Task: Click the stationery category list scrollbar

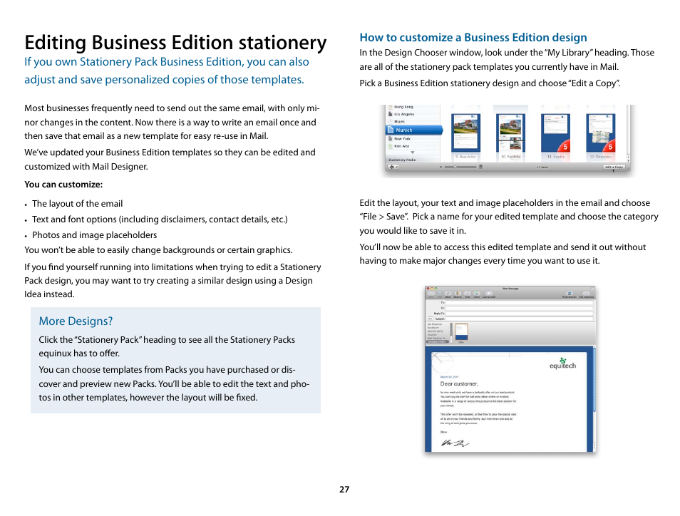Action: [x=451, y=333]
